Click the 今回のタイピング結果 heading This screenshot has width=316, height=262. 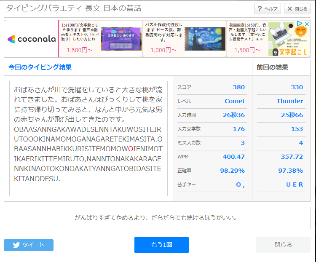(x=40, y=67)
